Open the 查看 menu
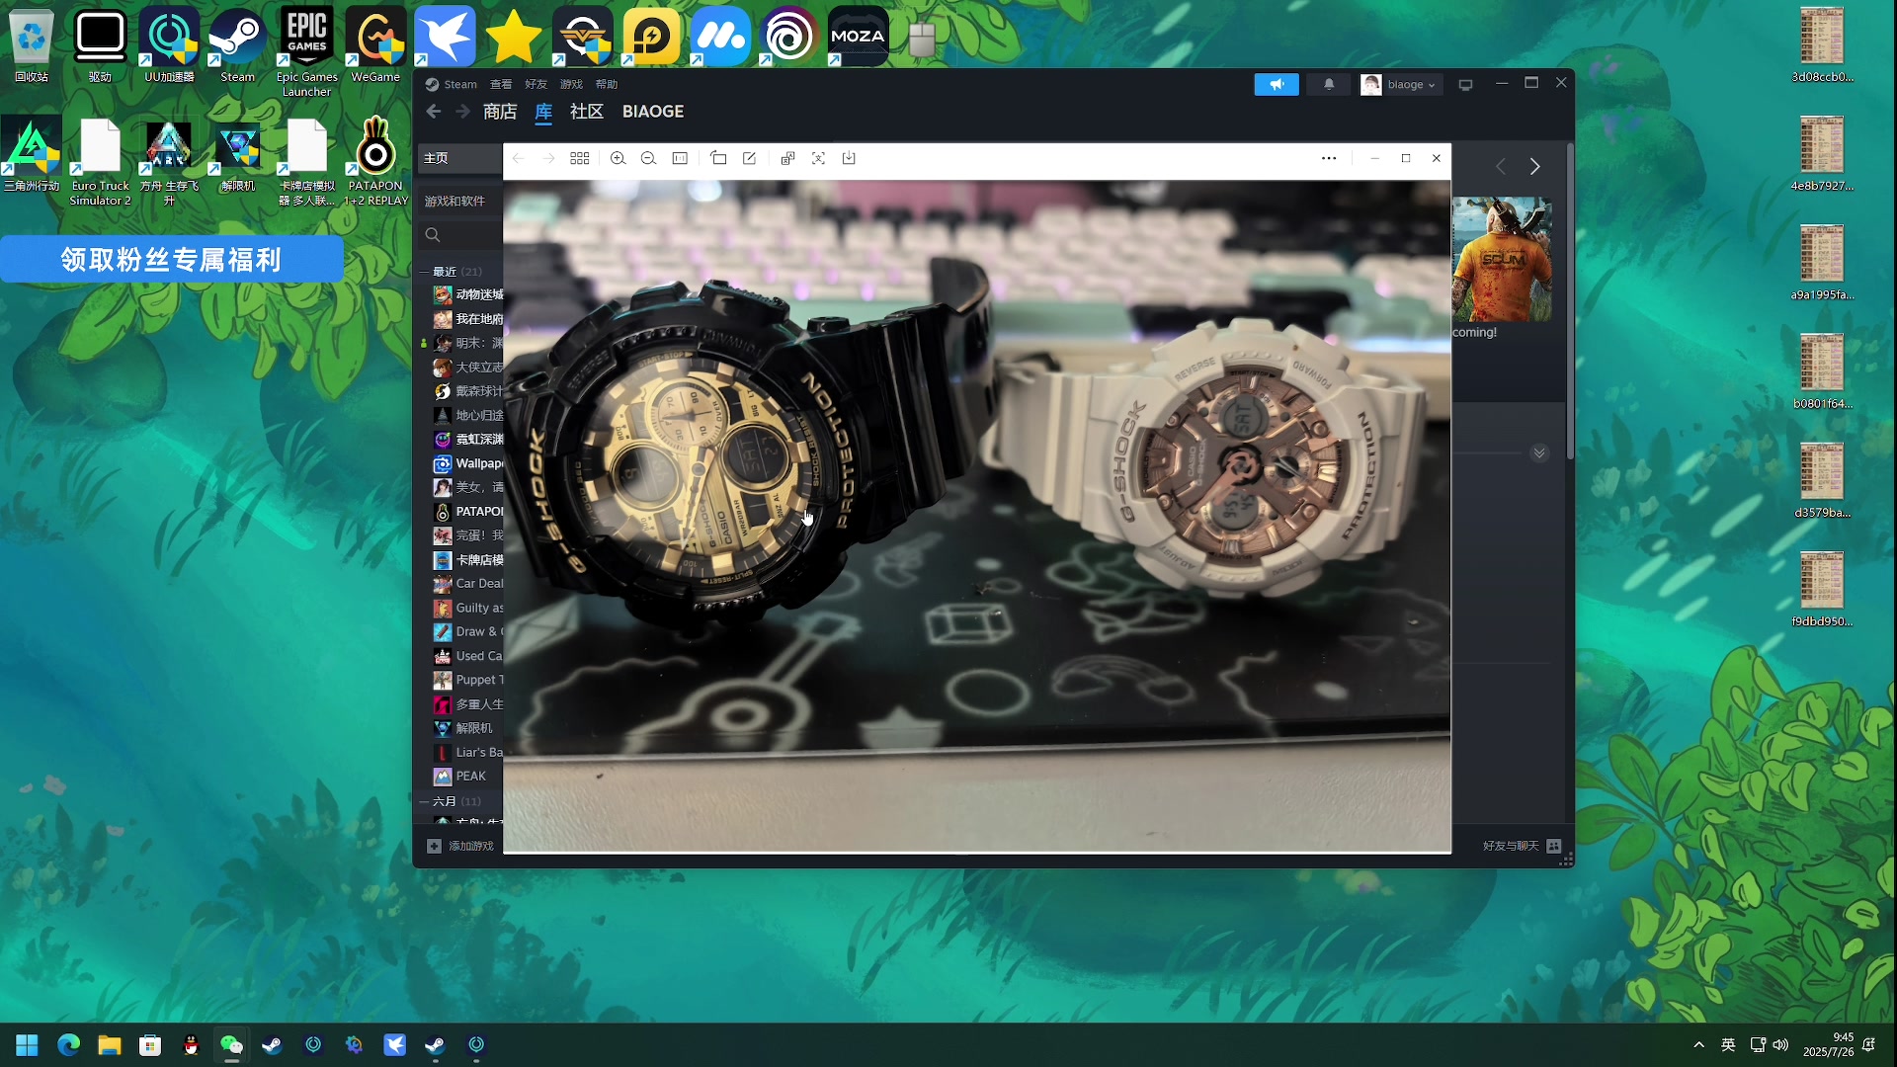The image size is (1897, 1067). coord(501,85)
